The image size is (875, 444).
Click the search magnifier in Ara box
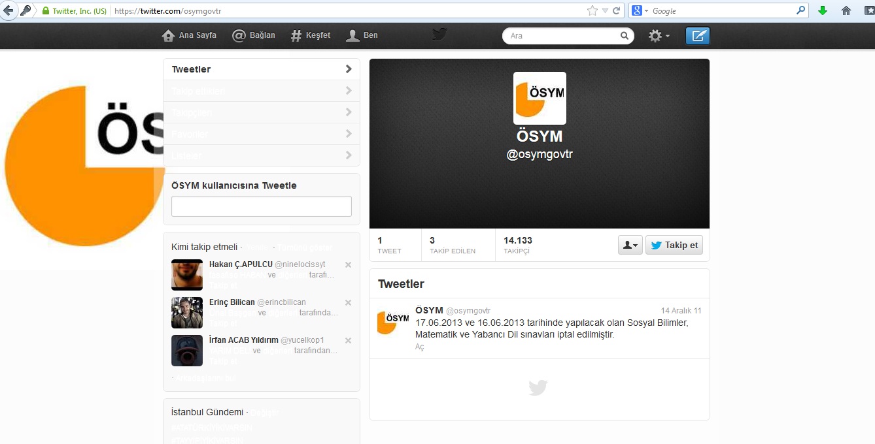click(625, 36)
